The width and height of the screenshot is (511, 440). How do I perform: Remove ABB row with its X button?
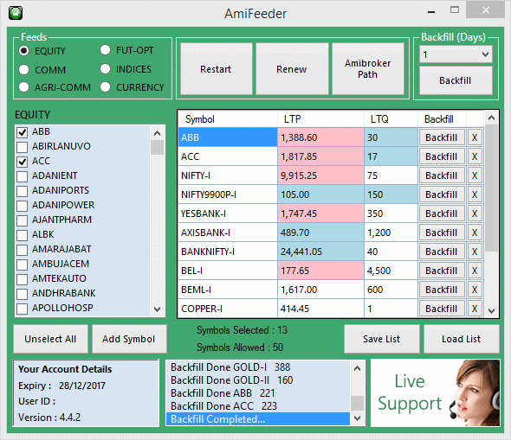point(475,137)
